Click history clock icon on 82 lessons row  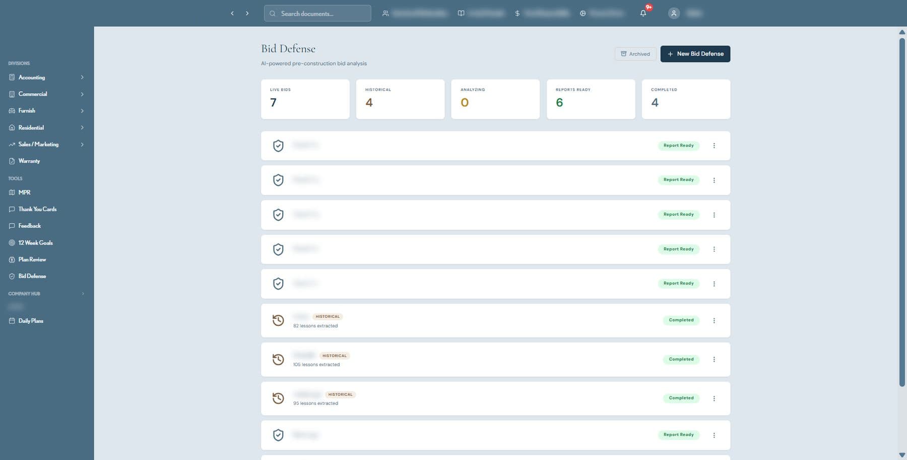pyautogui.click(x=278, y=320)
